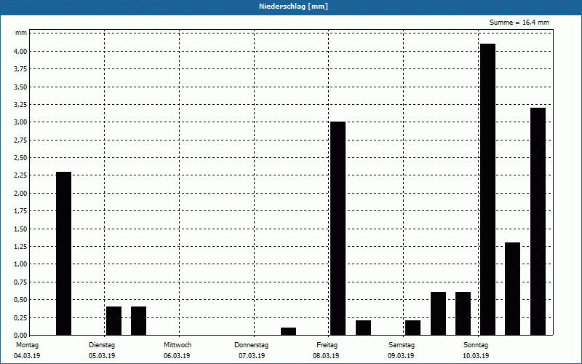Click the 'Mittwoch' axis label
582x364 pixels.
(178, 345)
